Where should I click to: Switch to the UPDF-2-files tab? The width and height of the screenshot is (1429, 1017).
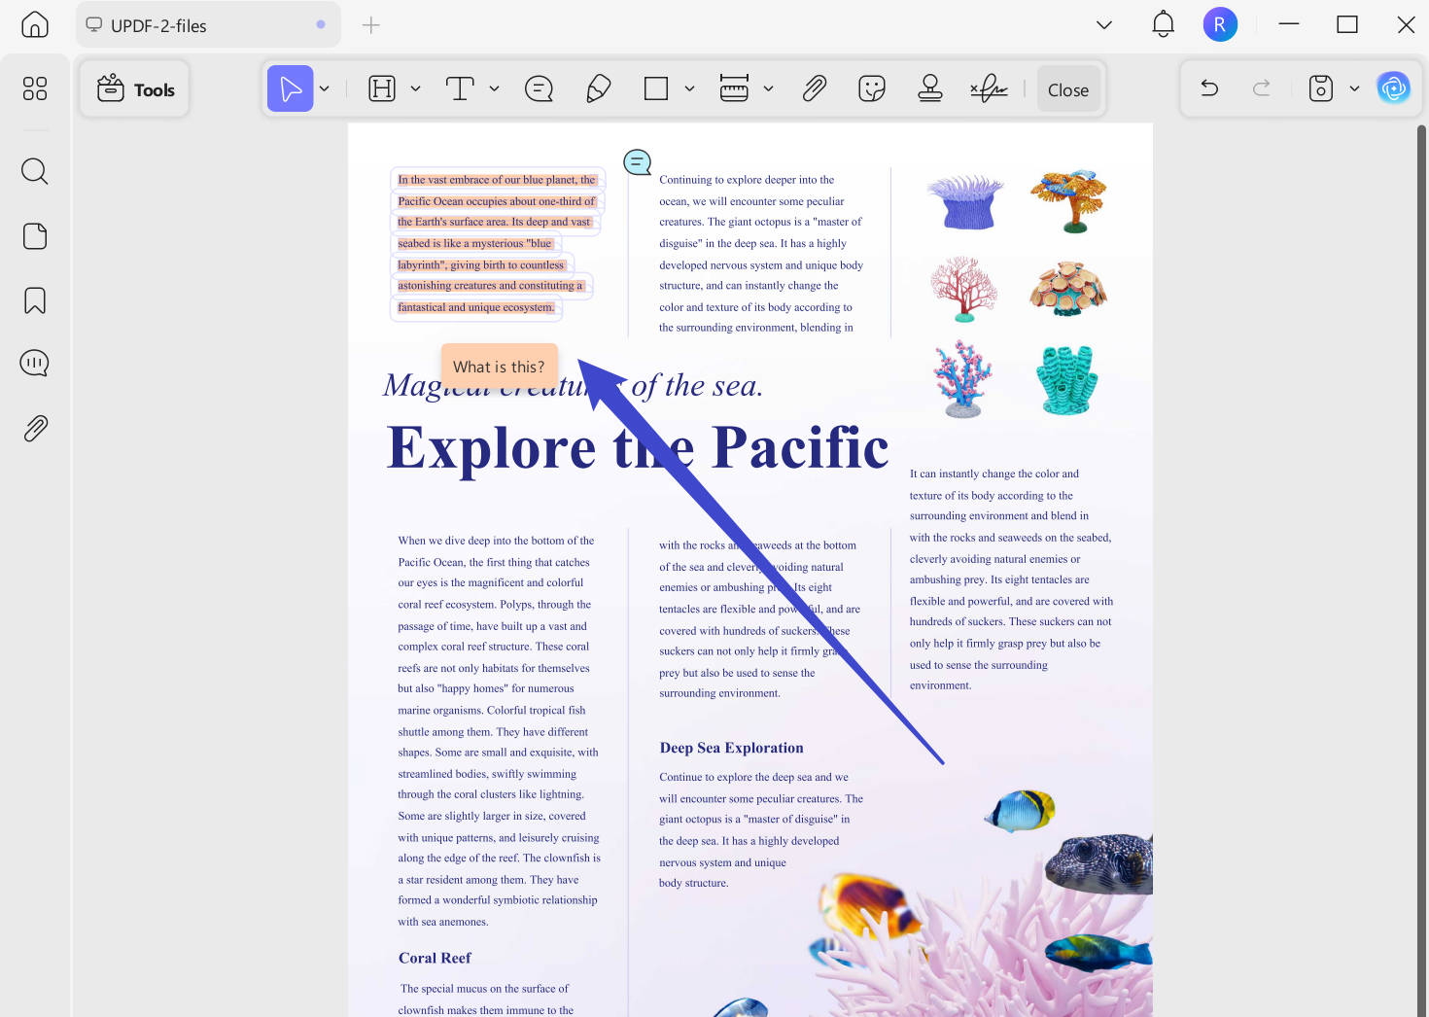208,25
